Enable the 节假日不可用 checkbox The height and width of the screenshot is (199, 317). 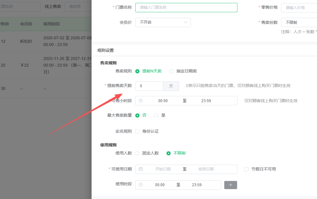(246, 169)
